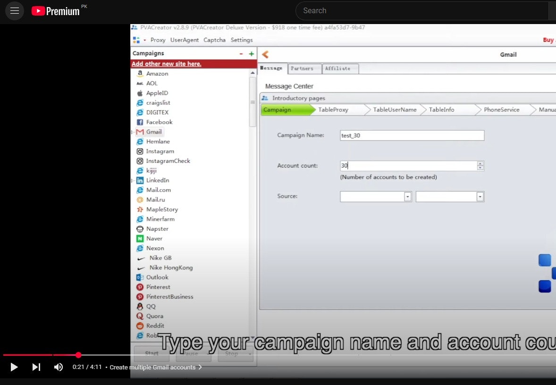This screenshot has width=556, height=385.
Task: Select the Nike GB swoosh icon
Action: [x=141, y=259]
